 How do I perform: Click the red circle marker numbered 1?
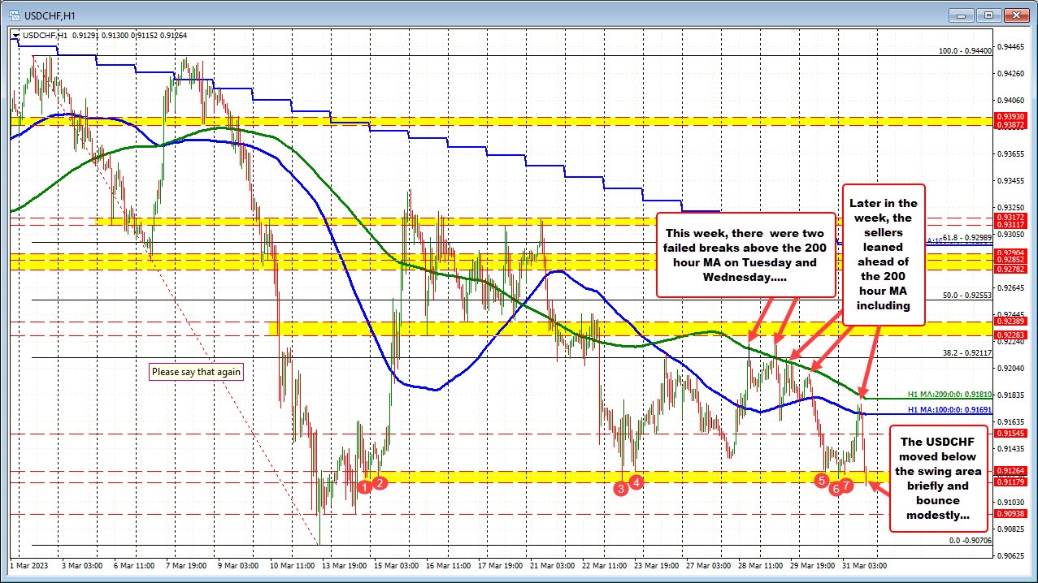point(366,486)
